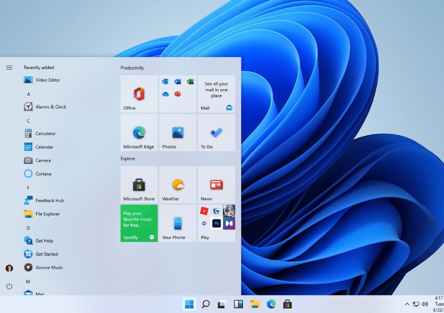
Task: Open the To Do tile
Action: coord(216,132)
